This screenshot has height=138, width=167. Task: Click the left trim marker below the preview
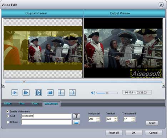[x=3, y=85]
